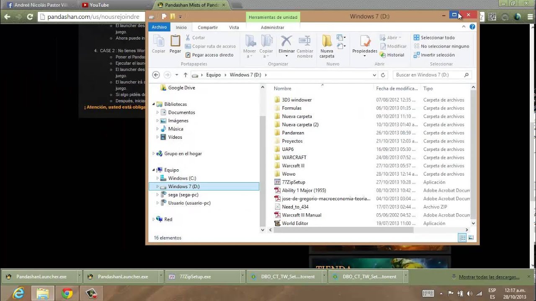Click the Historial button
Screen dimensions: 536x301
pyautogui.click(x=392, y=55)
